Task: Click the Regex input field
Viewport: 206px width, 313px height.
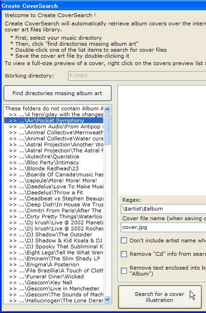Action: (163, 209)
